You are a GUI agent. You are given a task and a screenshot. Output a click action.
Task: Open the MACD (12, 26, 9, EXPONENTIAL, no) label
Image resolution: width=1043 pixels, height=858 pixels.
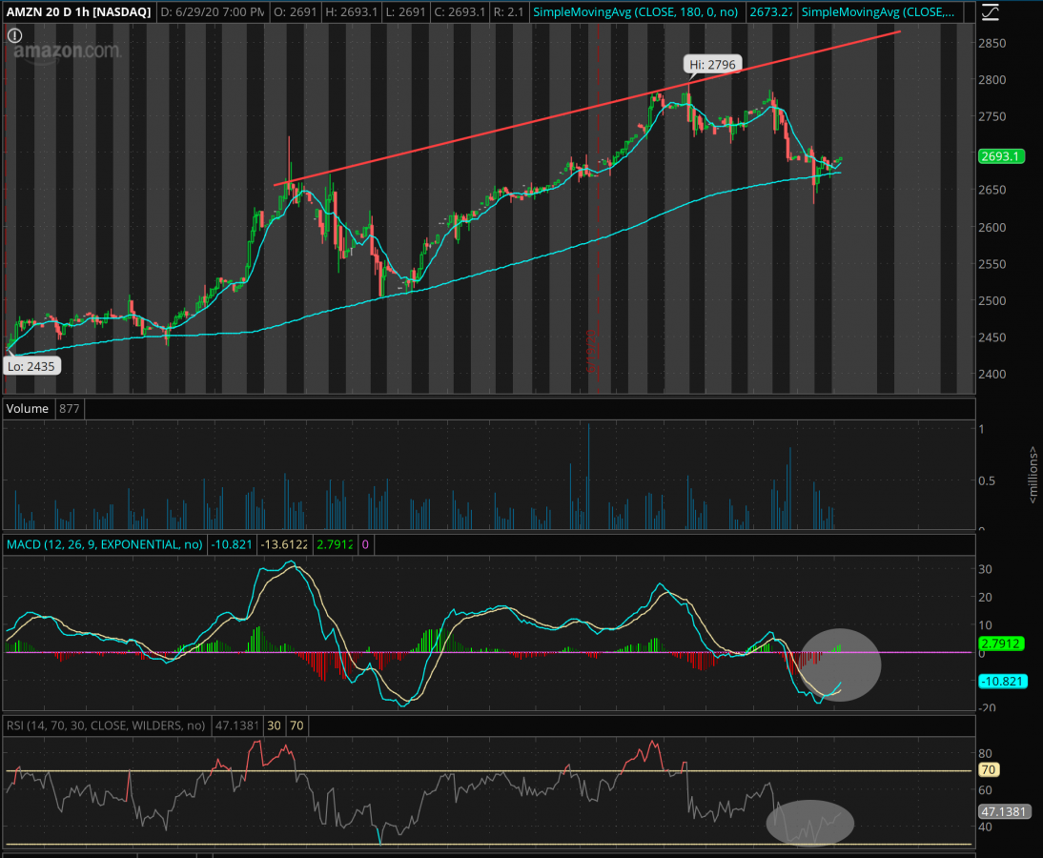[105, 544]
